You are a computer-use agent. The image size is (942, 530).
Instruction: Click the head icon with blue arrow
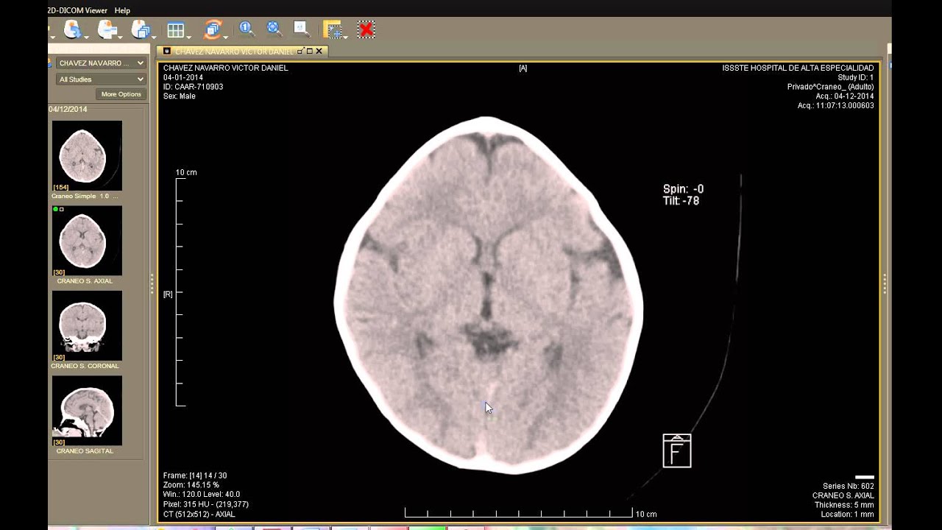(71, 29)
